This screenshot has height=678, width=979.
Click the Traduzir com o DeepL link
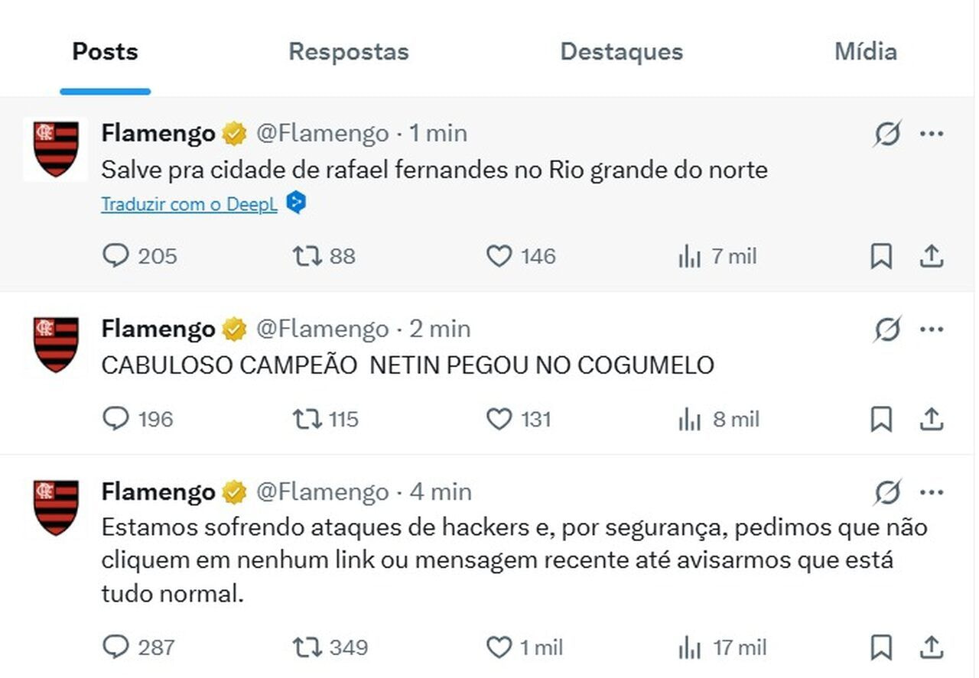coord(188,203)
